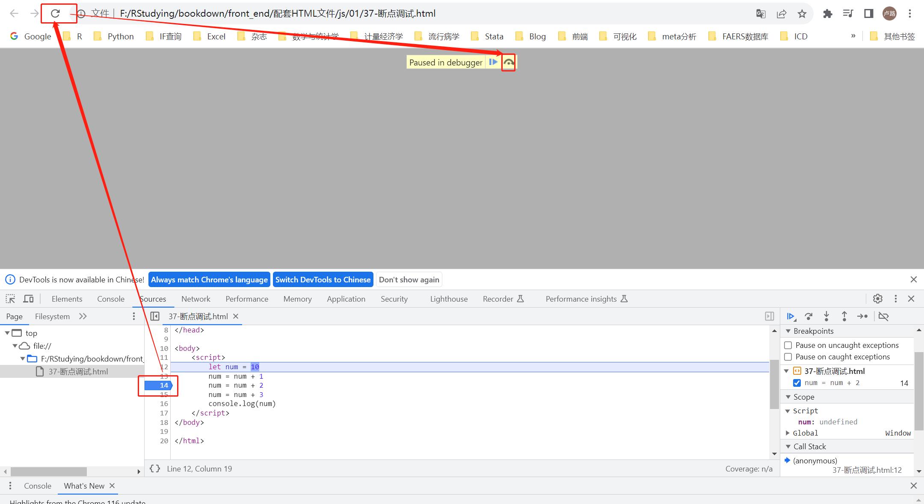Deactivate breakpoints icon
This screenshot has width=924, height=504.
883,316
